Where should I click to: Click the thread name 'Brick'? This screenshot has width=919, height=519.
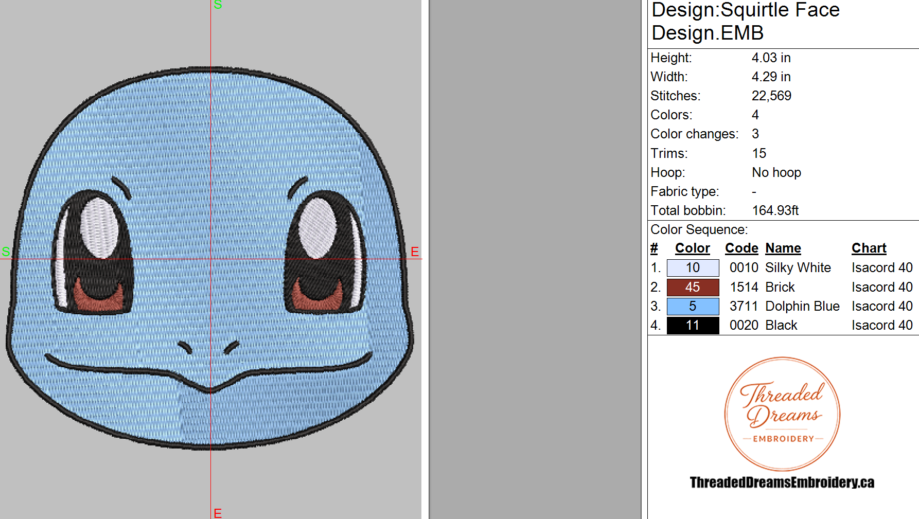click(780, 287)
